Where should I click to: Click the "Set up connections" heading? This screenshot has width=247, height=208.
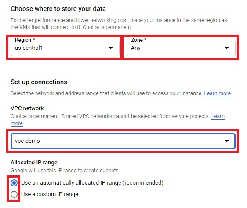tap(39, 82)
